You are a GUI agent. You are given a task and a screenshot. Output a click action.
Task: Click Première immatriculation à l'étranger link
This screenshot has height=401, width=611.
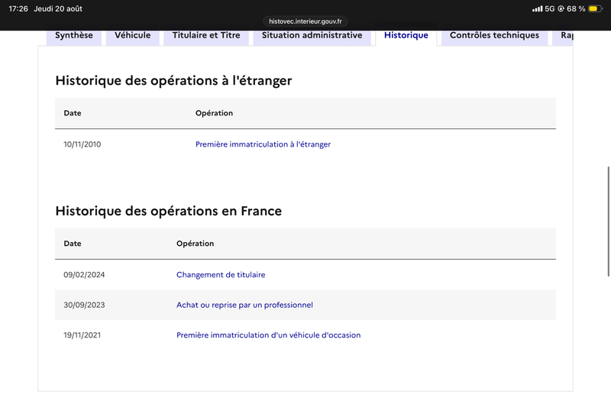pyautogui.click(x=263, y=144)
